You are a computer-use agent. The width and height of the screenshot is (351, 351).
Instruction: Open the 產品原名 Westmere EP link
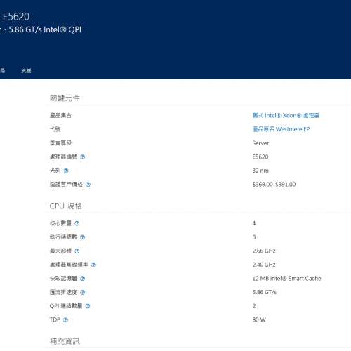tap(281, 129)
